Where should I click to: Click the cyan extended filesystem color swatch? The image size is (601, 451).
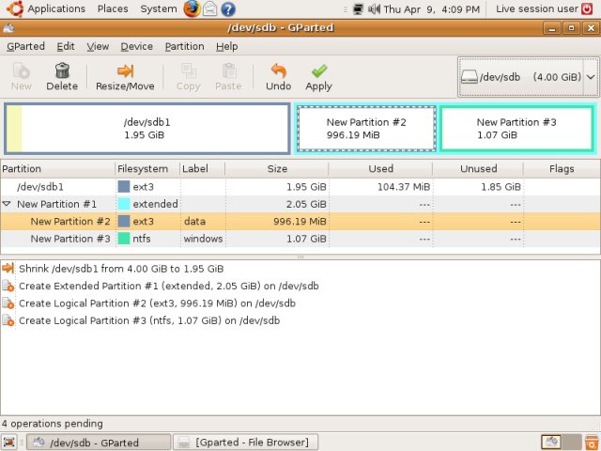(124, 204)
